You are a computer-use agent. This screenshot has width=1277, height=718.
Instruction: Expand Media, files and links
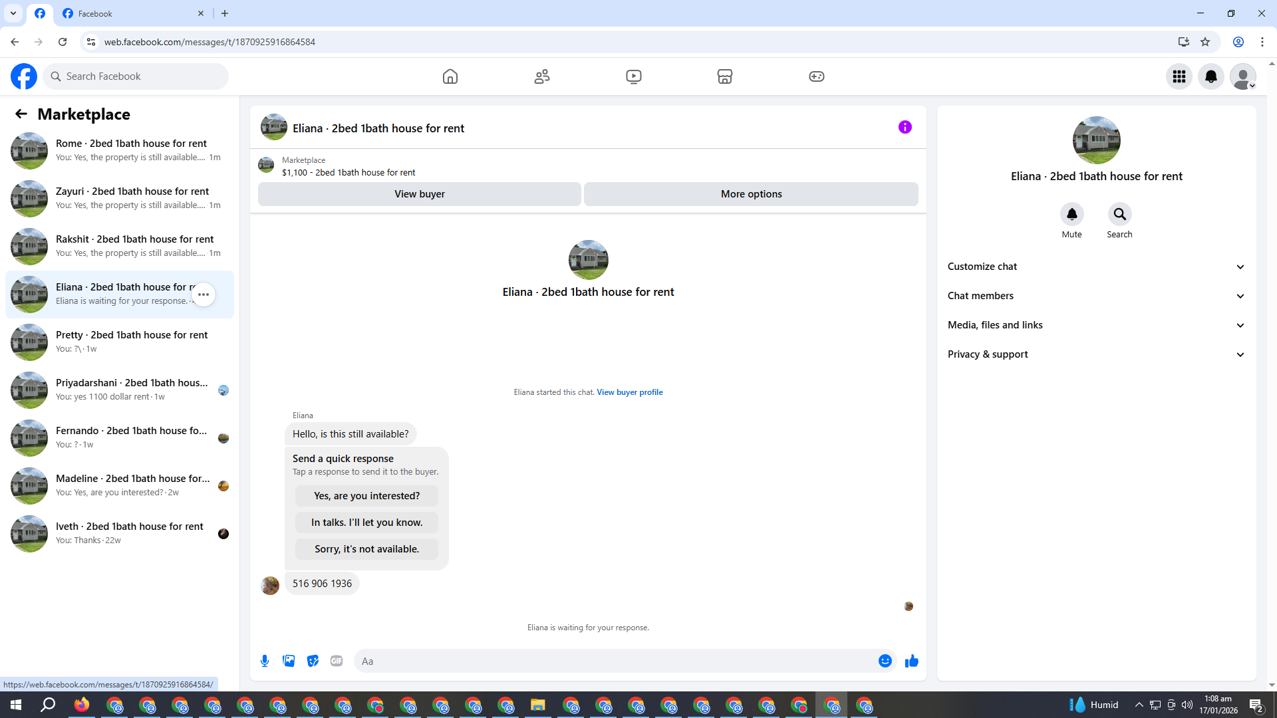coord(1095,325)
